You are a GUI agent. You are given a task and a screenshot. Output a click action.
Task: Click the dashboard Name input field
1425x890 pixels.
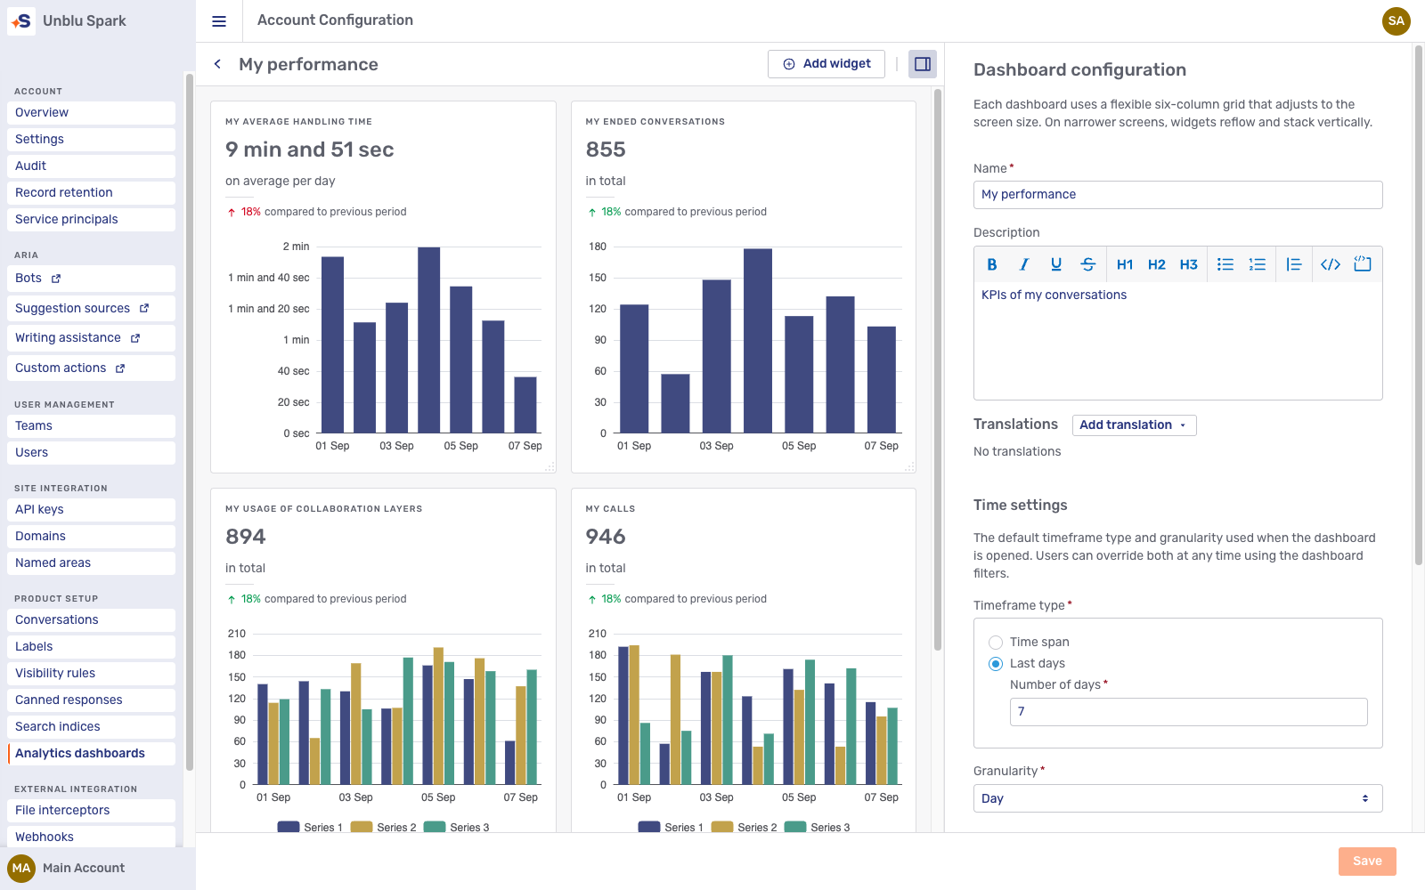pyautogui.click(x=1177, y=195)
